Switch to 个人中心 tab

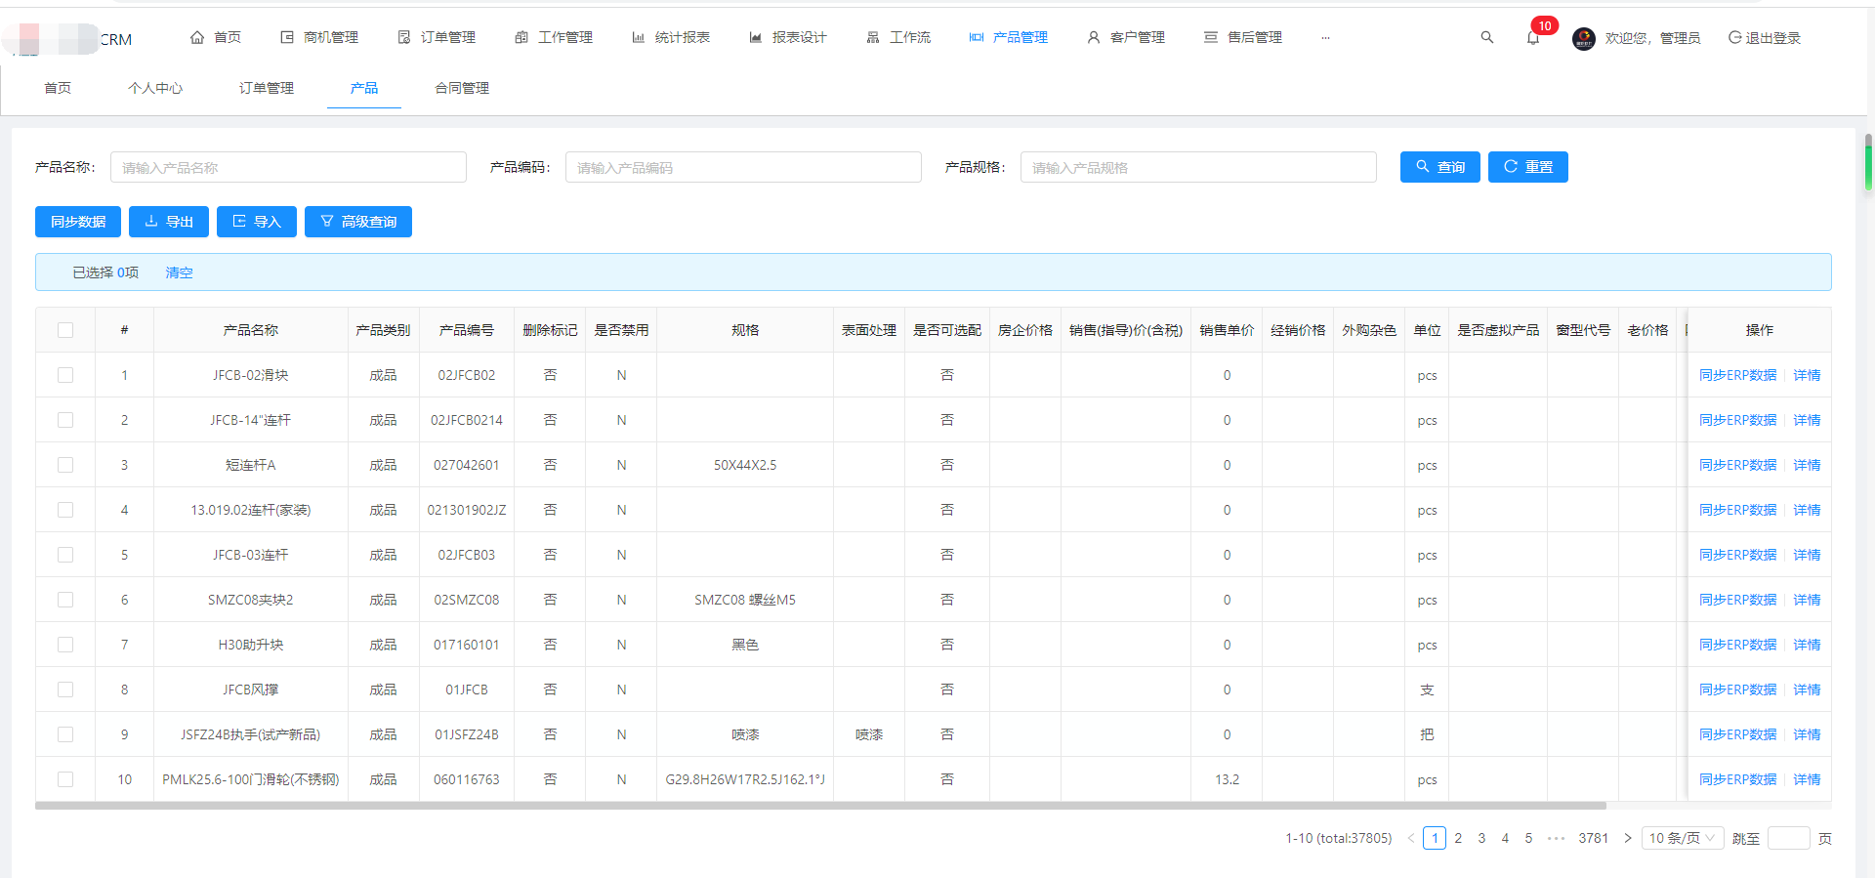[155, 88]
